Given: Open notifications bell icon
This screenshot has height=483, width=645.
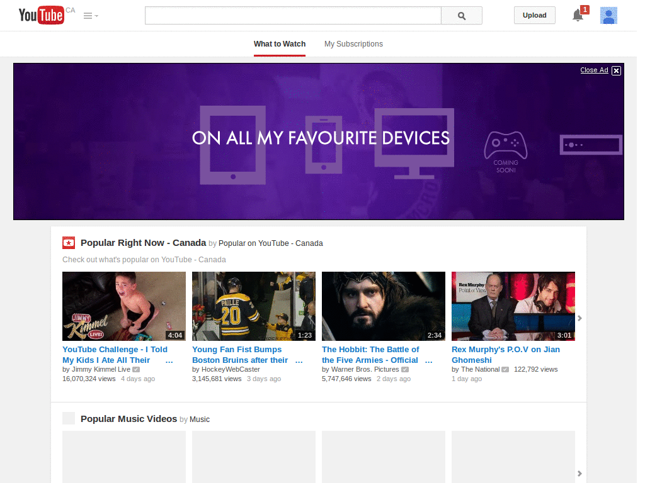Looking at the screenshot, I should pos(578,15).
